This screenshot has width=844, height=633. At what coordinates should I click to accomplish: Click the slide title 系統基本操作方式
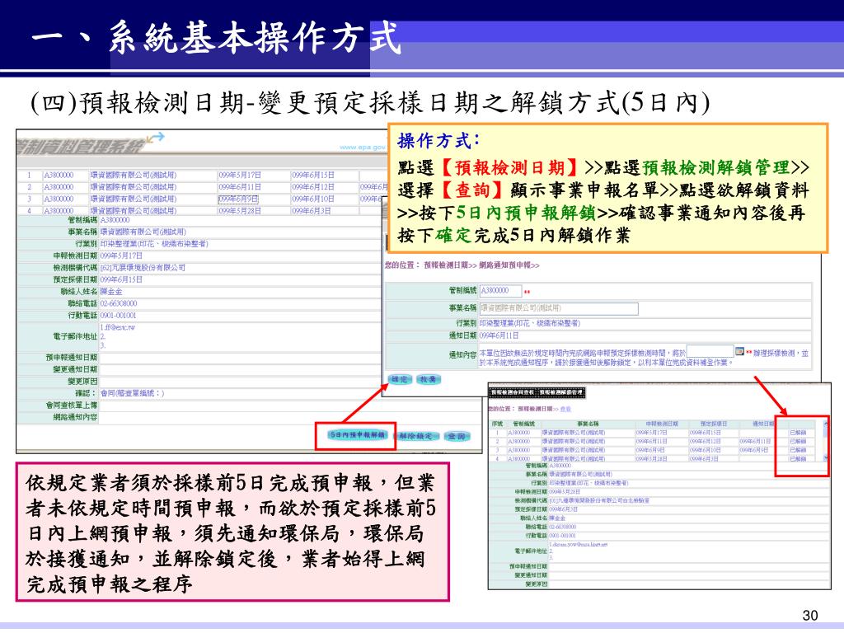(255, 37)
